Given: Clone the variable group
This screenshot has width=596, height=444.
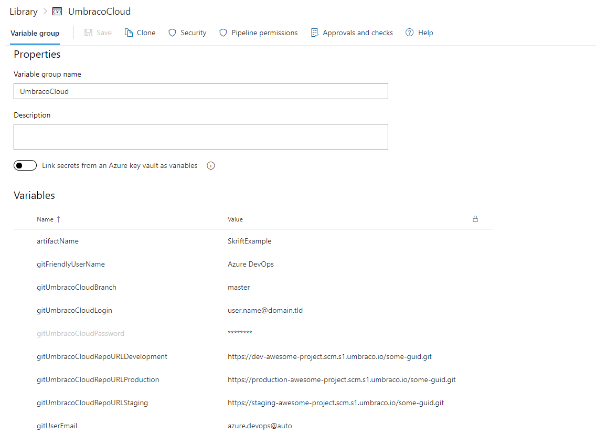Looking at the screenshot, I should 140,33.
